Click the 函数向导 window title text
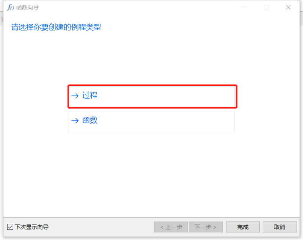The height and width of the screenshot is (240, 303). 27,7
